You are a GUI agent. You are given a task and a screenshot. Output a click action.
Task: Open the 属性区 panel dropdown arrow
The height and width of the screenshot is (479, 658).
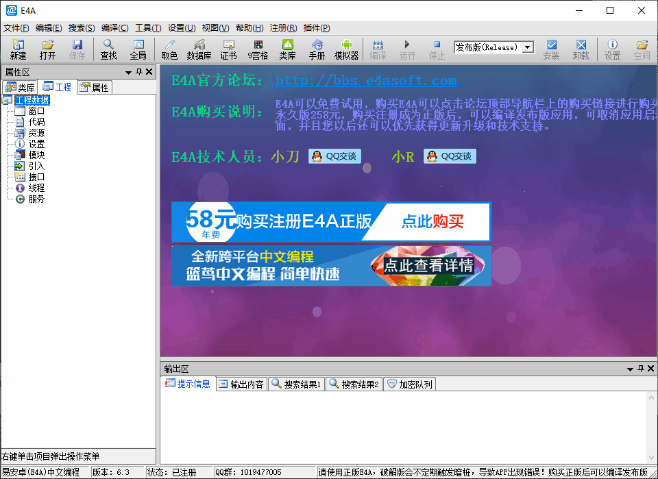tap(128, 73)
